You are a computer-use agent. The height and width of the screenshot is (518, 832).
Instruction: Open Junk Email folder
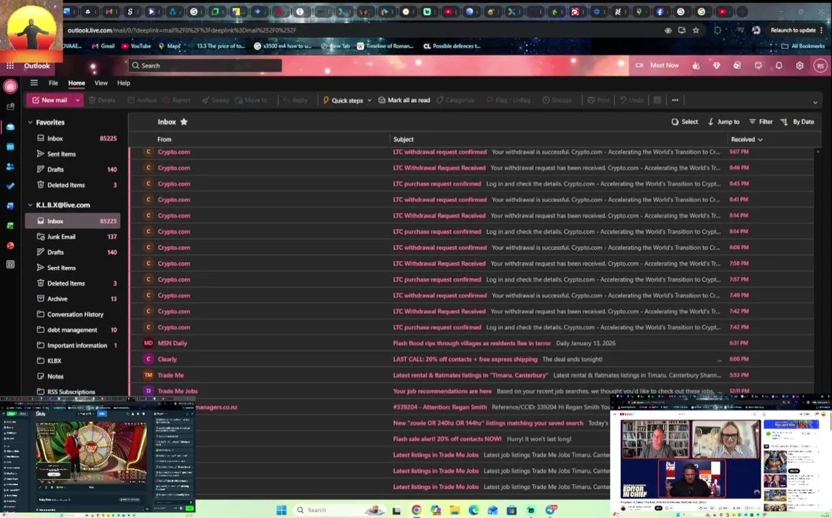coord(73,237)
